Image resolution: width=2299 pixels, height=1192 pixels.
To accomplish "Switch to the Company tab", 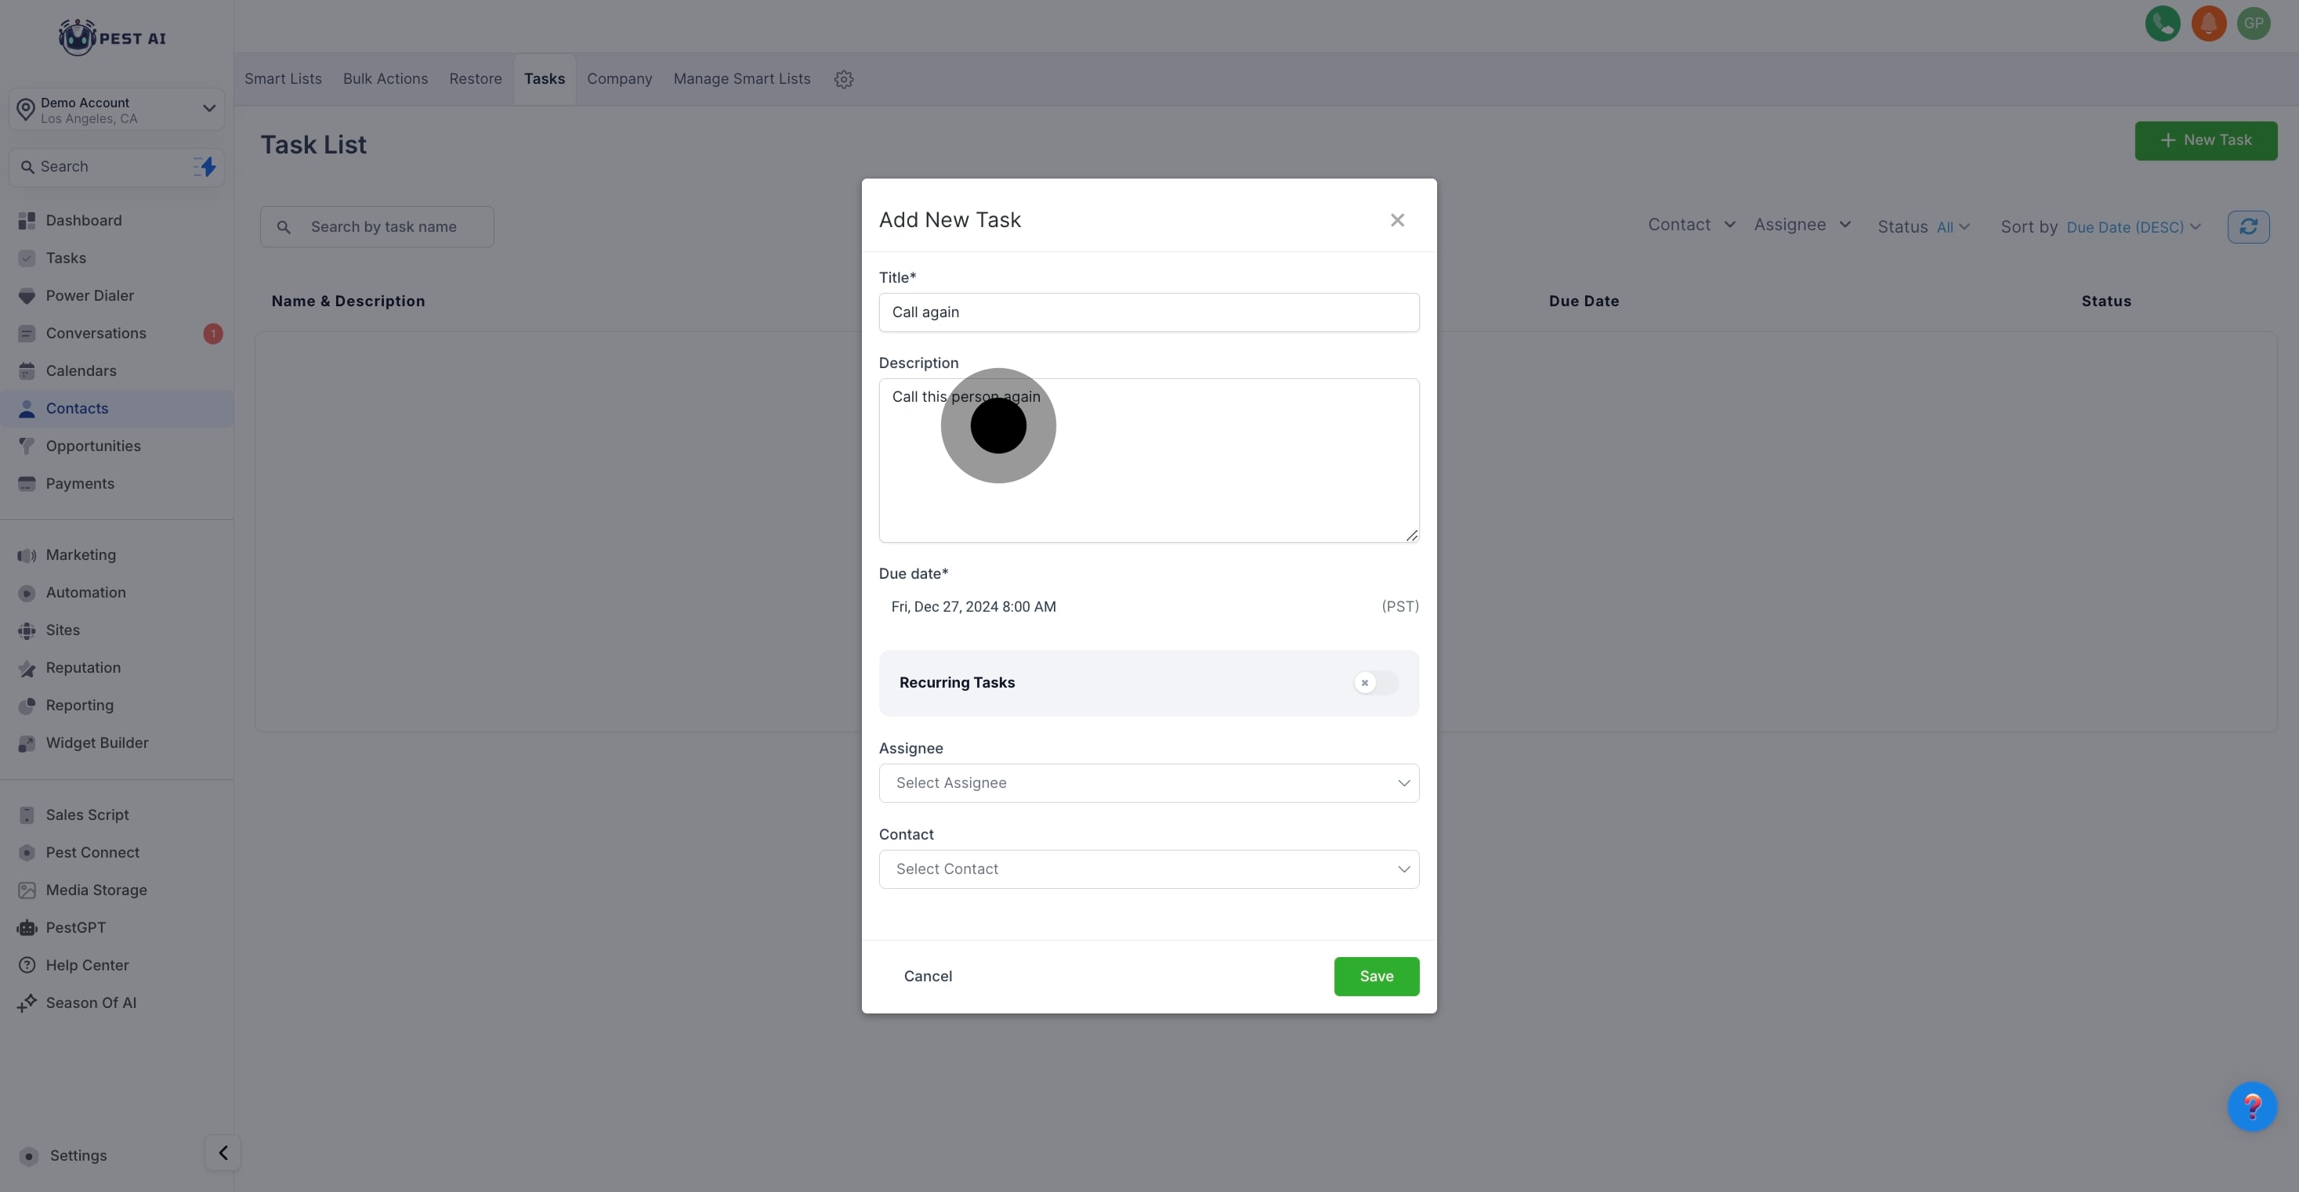I will pyautogui.click(x=618, y=79).
